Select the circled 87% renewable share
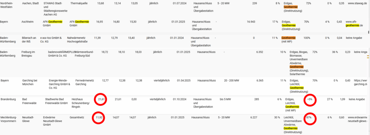 click(x=309, y=117)
